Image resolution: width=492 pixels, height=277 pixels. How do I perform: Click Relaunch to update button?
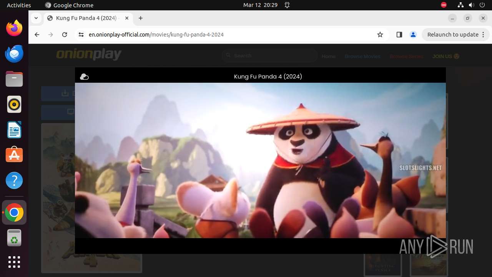455,35
